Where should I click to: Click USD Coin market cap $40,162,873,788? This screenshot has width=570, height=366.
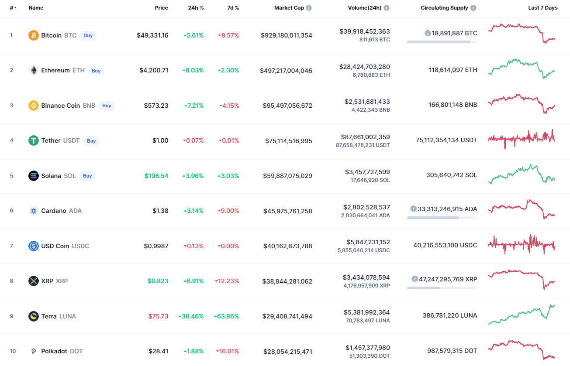pyautogui.click(x=288, y=246)
